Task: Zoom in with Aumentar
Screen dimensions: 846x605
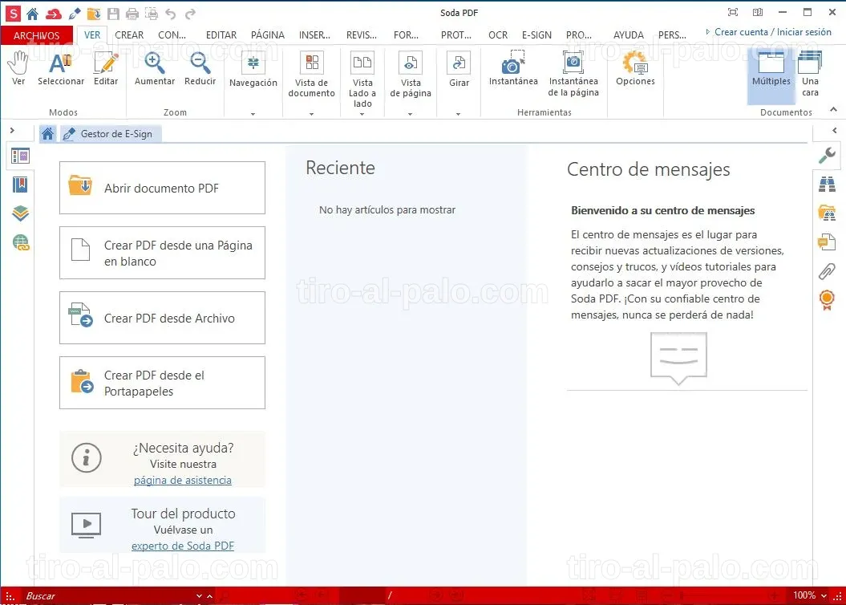Action: (154, 68)
